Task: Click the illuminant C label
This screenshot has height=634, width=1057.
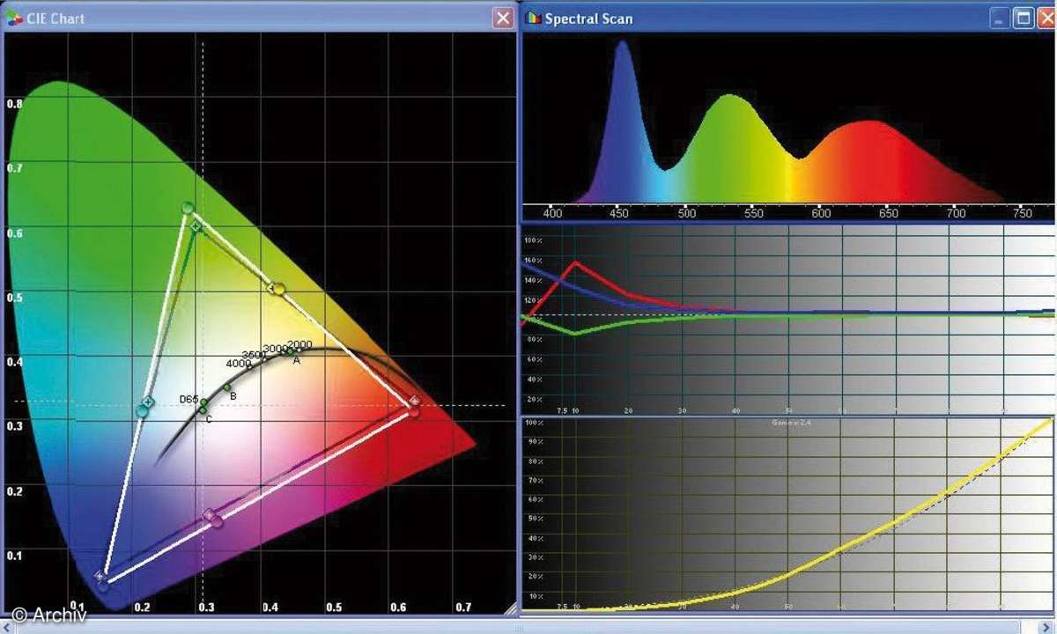Action: (209, 419)
